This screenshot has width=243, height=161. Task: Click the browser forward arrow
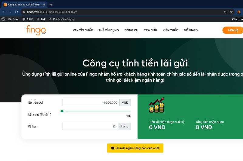click(x=10, y=12)
